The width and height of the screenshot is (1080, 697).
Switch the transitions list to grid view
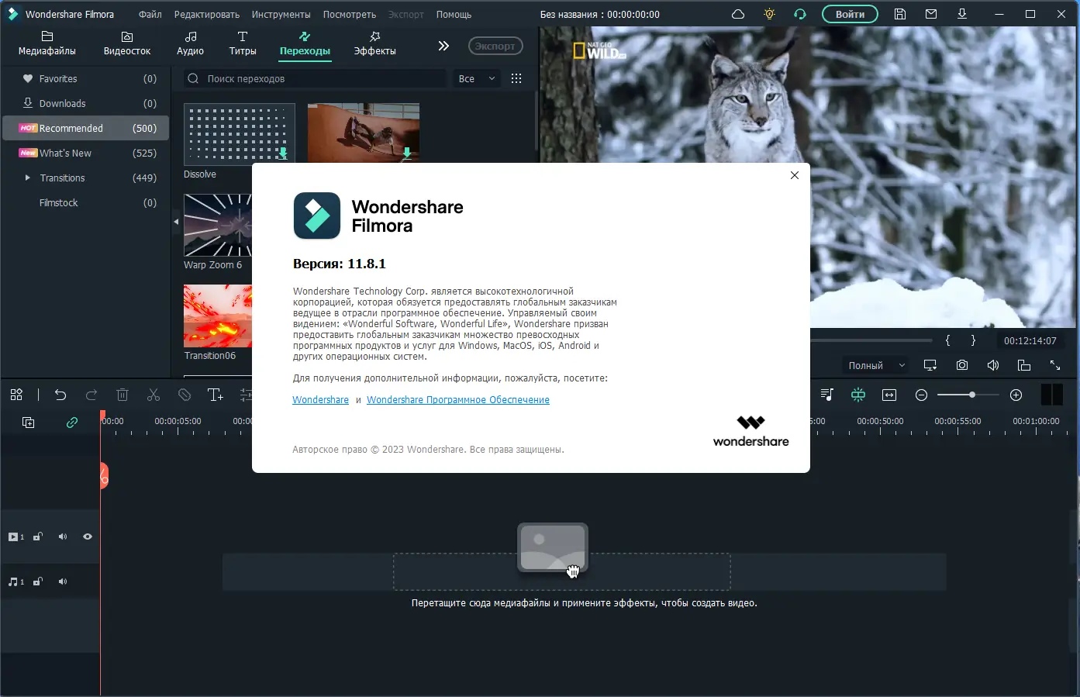(x=516, y=78)
